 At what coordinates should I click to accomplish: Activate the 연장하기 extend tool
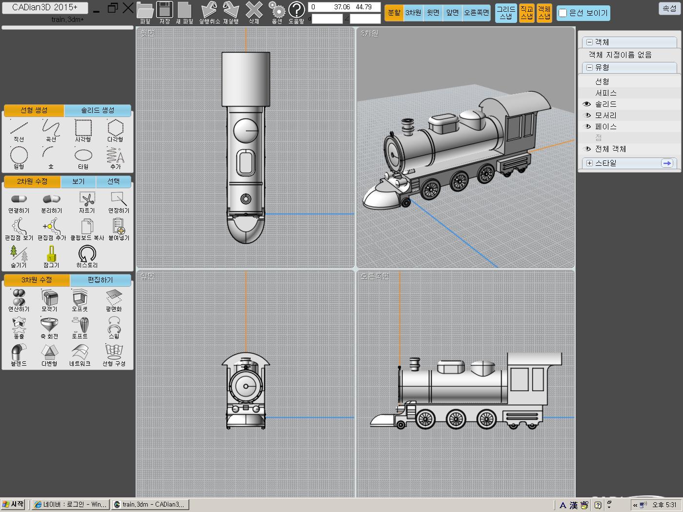pyautogui.click(x=119, y=202)
